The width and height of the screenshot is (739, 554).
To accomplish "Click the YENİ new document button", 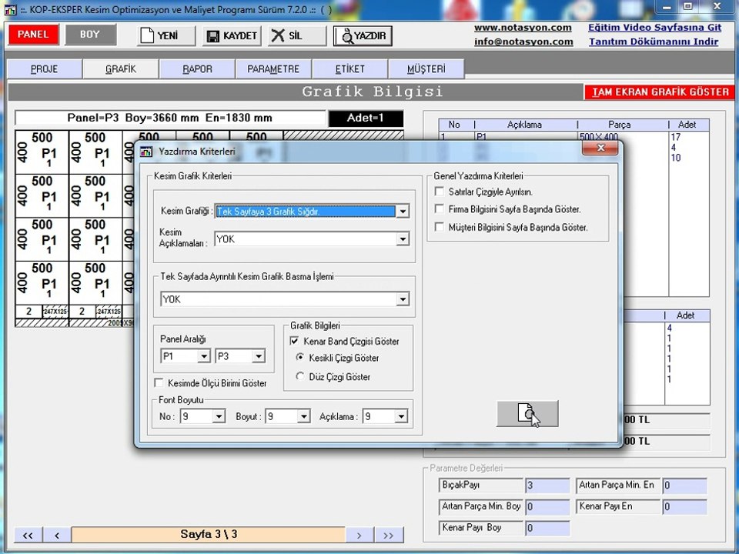I will pos(166,36).
